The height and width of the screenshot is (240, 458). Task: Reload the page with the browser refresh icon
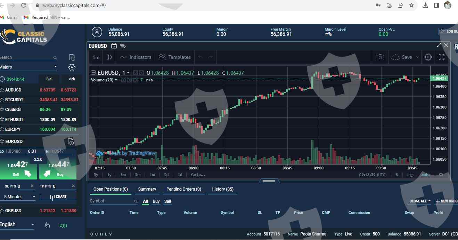pos(24,5)
